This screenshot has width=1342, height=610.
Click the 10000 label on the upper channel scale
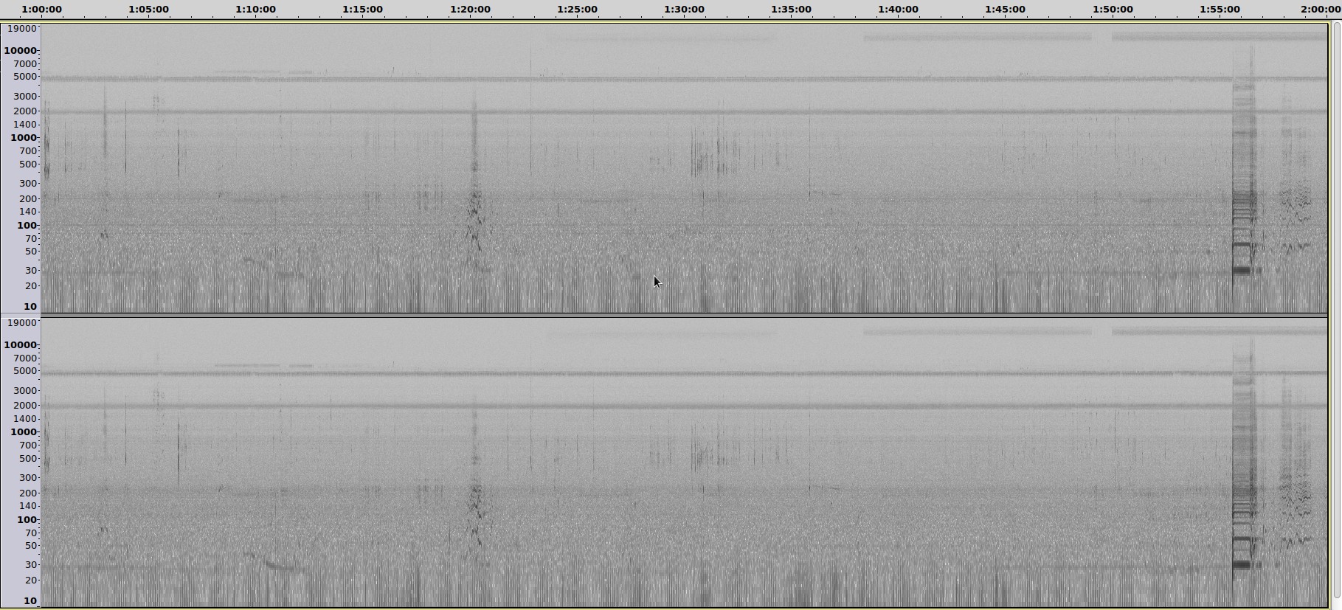(x=20, y=51)
